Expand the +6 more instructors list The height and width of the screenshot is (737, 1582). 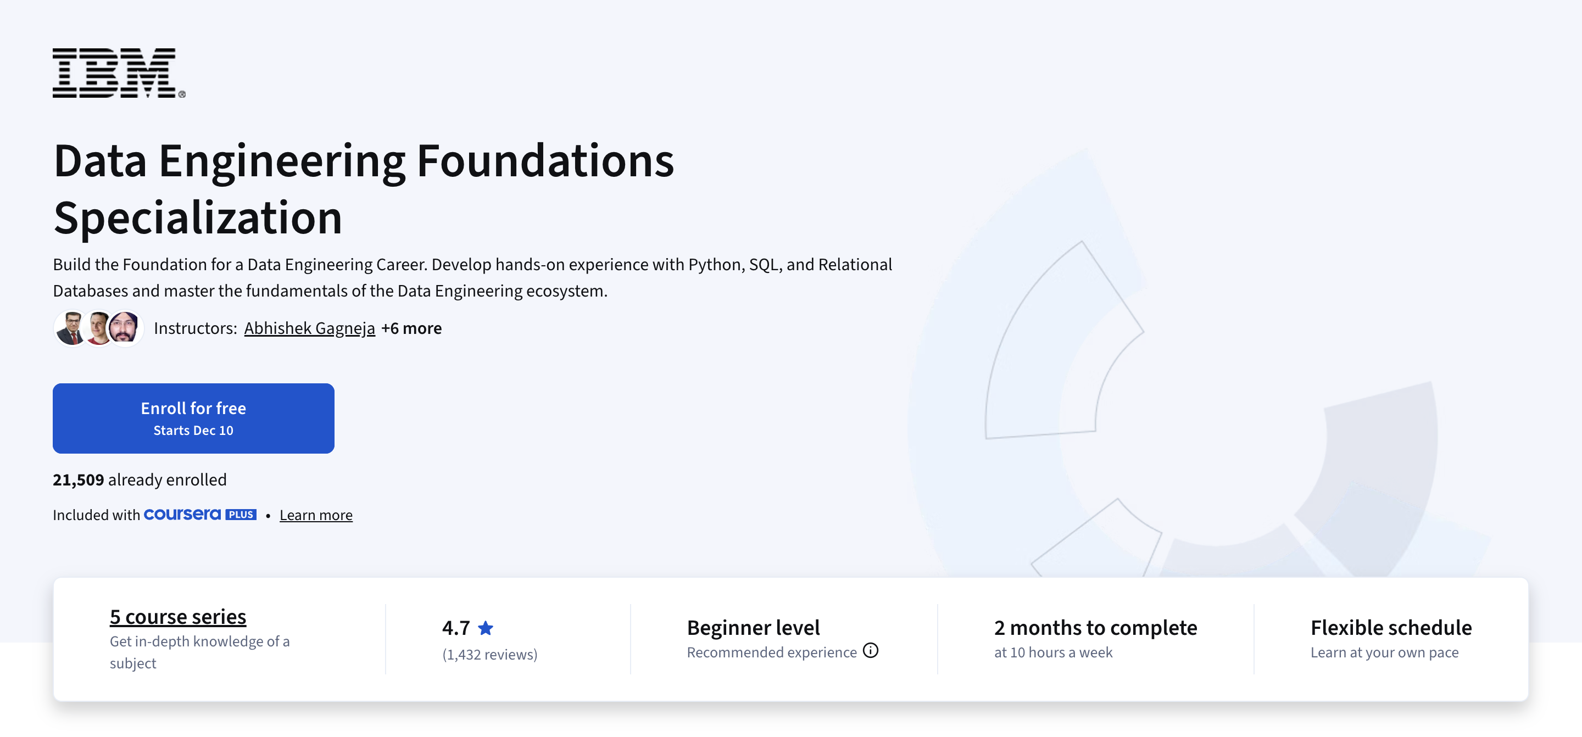[x=411, y=328]
